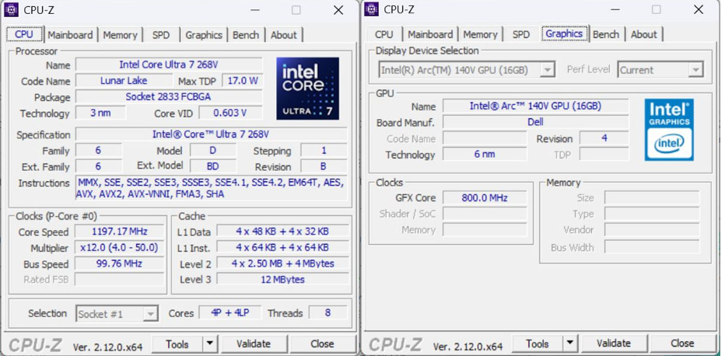The width and height of the screenshot is (725, 356).
Task: Click L1 Data value 4 x 48 KB + 4 x 32 KB
Action: tap(282, 232)
